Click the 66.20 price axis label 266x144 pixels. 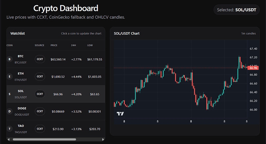click(253, 101)
